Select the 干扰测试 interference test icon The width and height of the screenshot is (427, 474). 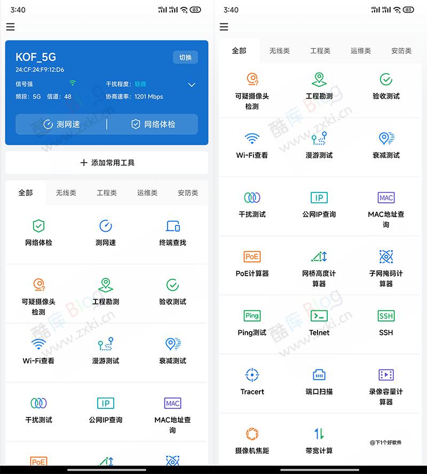pos(251,203)
